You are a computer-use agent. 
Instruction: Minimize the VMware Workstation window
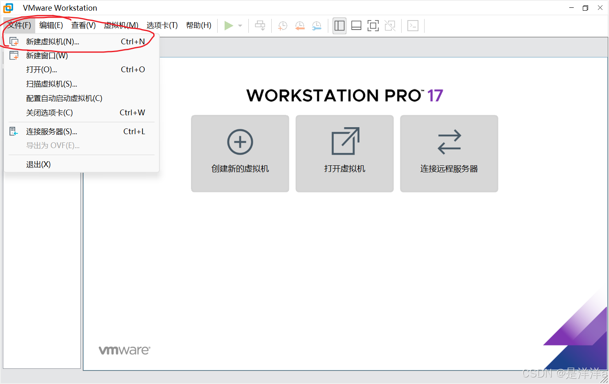(x=571, y=8)
